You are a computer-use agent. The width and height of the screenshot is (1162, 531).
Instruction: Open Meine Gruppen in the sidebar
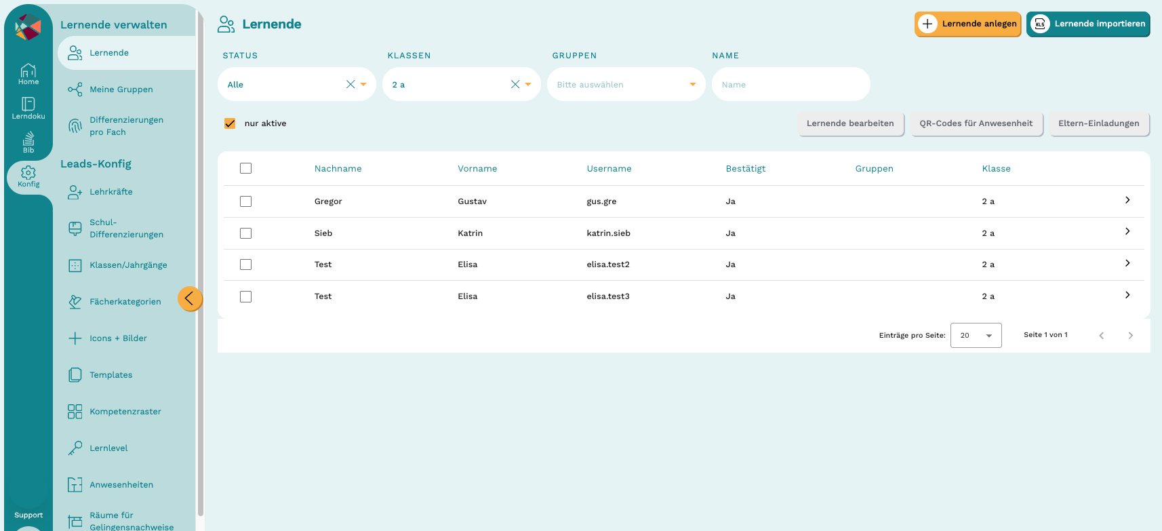point(121,90)
